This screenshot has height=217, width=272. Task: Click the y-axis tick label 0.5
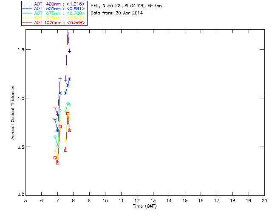pos(21,147)
